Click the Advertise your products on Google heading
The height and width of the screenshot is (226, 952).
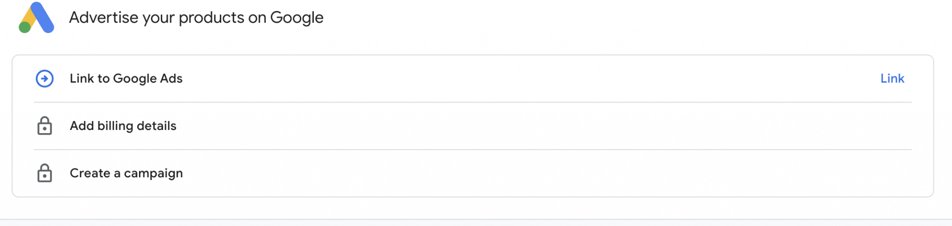pos(196,18)
